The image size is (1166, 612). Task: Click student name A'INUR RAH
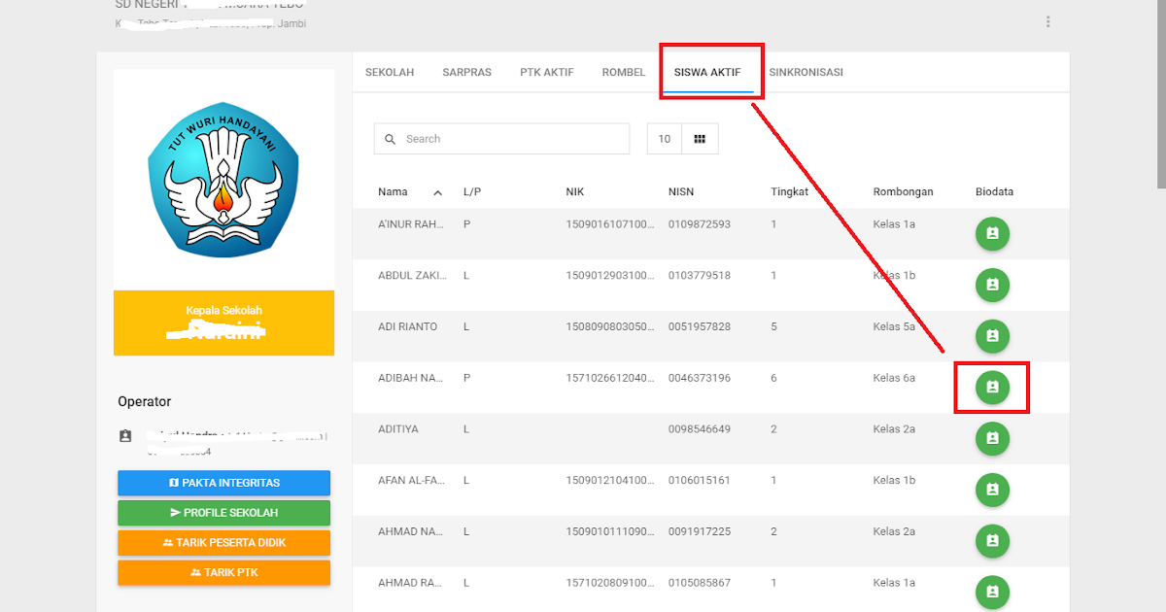point(411,224)
